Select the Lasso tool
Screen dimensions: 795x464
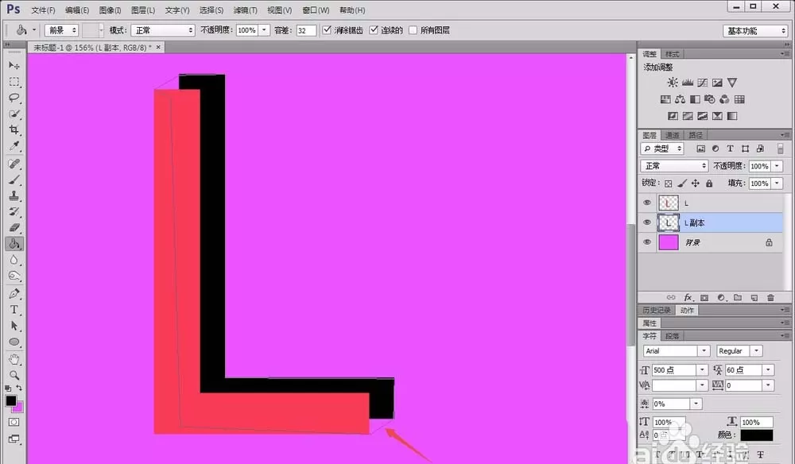tap(14, 98)
